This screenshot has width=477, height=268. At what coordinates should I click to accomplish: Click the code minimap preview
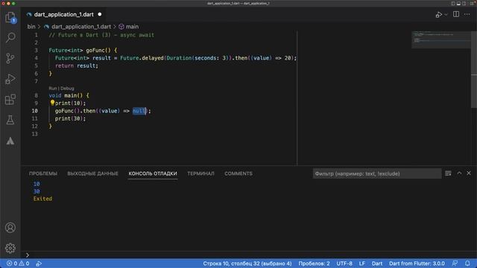[441, 39]
